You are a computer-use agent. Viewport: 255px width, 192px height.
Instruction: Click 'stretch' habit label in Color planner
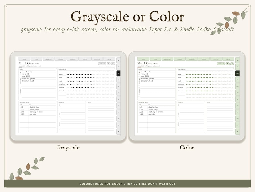tap(180, 87)
